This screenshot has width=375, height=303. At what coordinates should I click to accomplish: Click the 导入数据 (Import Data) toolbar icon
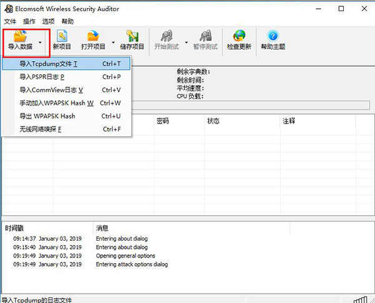click(20, 39)
